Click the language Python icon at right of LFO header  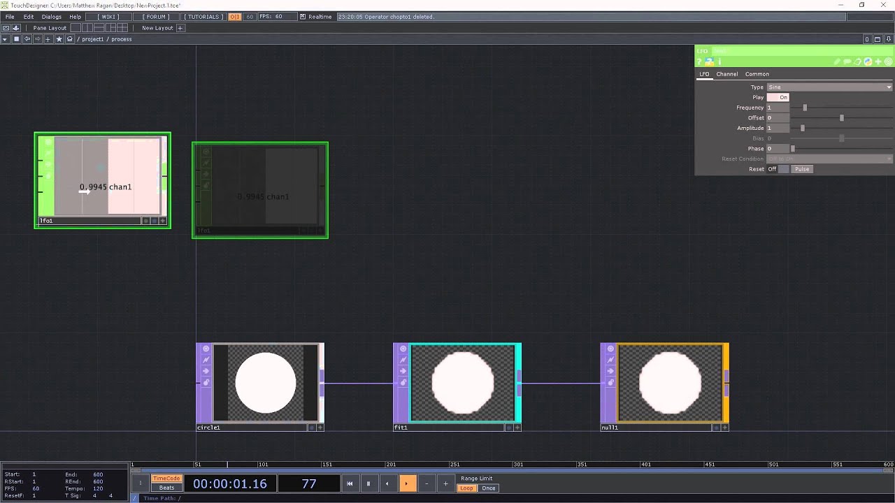(x=868, y=61)
